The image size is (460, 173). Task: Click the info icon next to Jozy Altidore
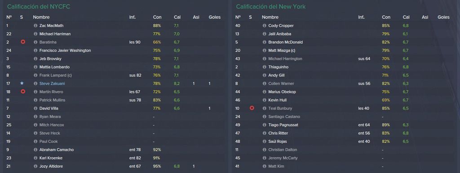(x=35, y=166)
